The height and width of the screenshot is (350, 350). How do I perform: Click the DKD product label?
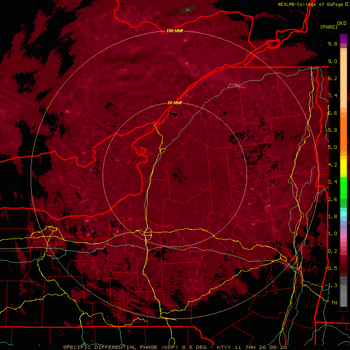342,23
